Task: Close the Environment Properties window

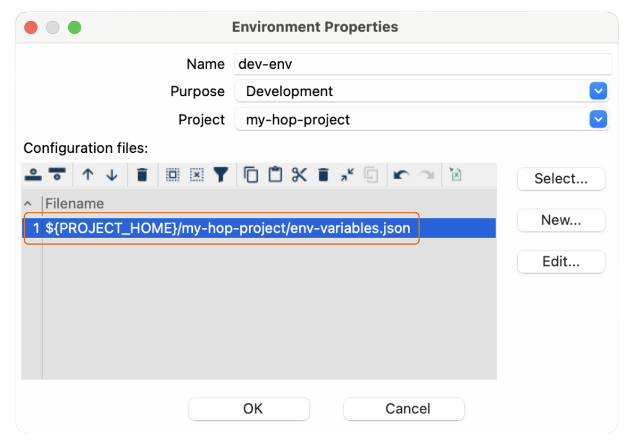Action: 31,27
